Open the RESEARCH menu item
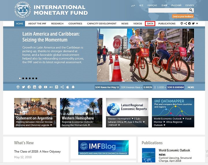208x165 pixels. 57,24
